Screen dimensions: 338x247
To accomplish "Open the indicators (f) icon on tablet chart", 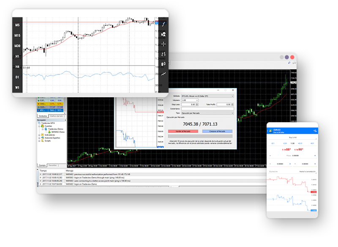I will pos(164,24).
